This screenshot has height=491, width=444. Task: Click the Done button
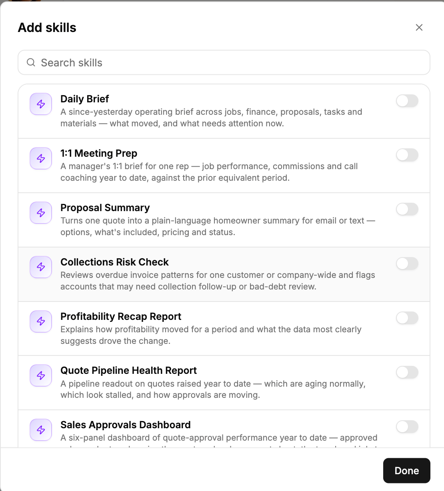coord(407,471)
